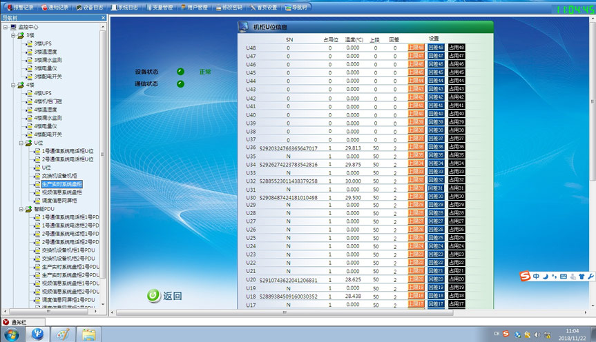Click the Windows Start orb
596x342 pixels.
click(x=12, y=334)
